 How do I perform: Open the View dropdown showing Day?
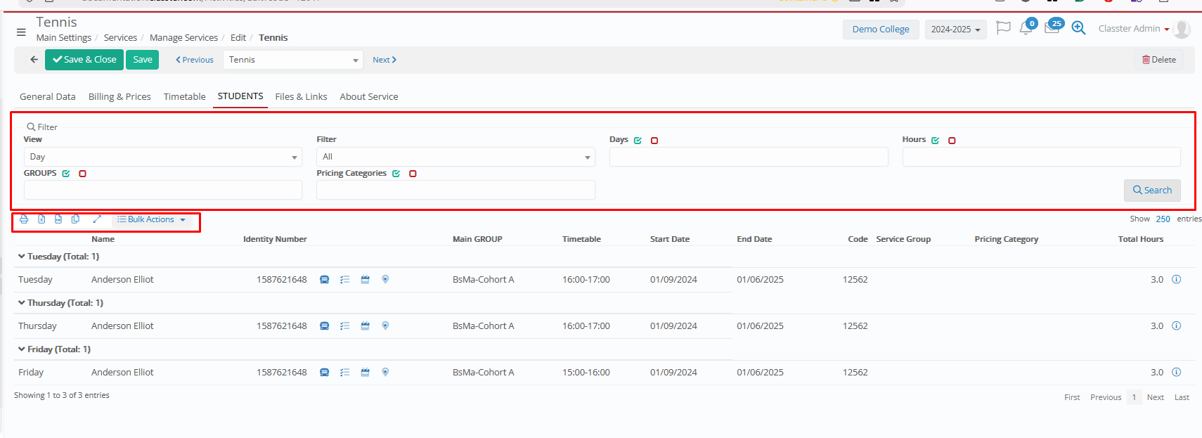coord(162,157)
